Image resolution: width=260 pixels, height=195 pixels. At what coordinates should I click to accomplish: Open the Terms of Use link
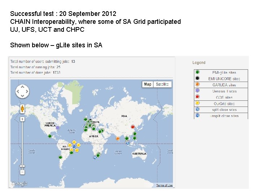click(164, 185)
